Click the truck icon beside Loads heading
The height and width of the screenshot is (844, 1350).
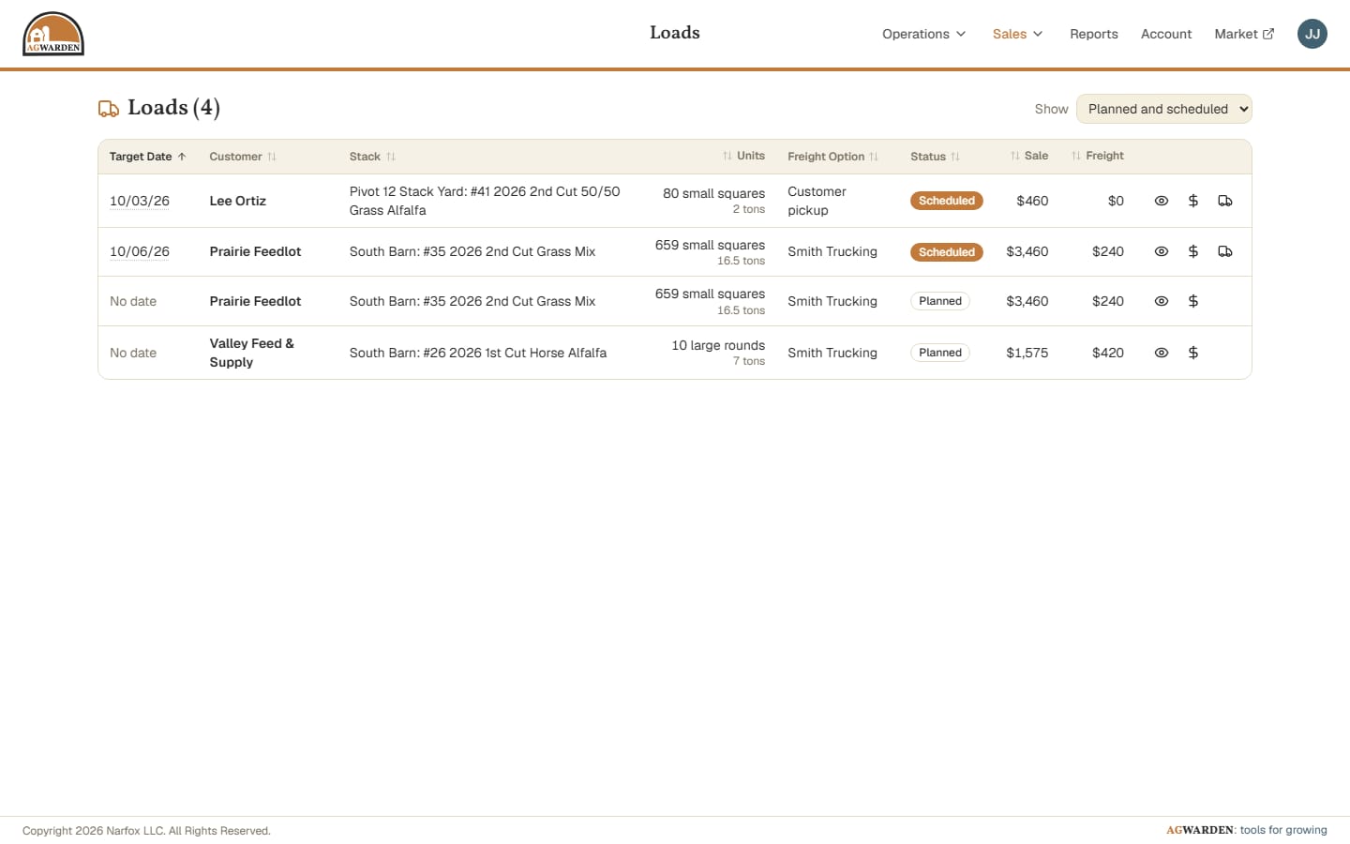point(109,109)
